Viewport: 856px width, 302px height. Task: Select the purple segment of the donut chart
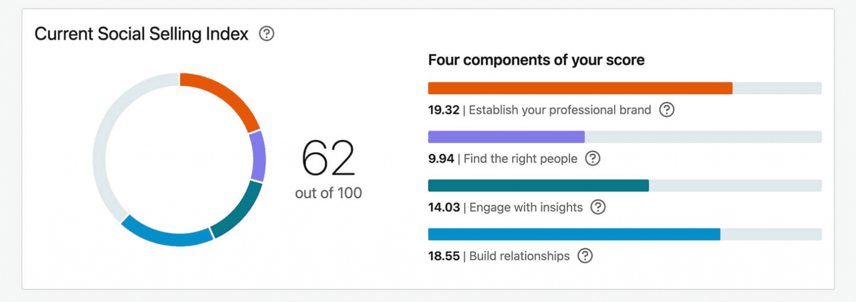[258, 157]
